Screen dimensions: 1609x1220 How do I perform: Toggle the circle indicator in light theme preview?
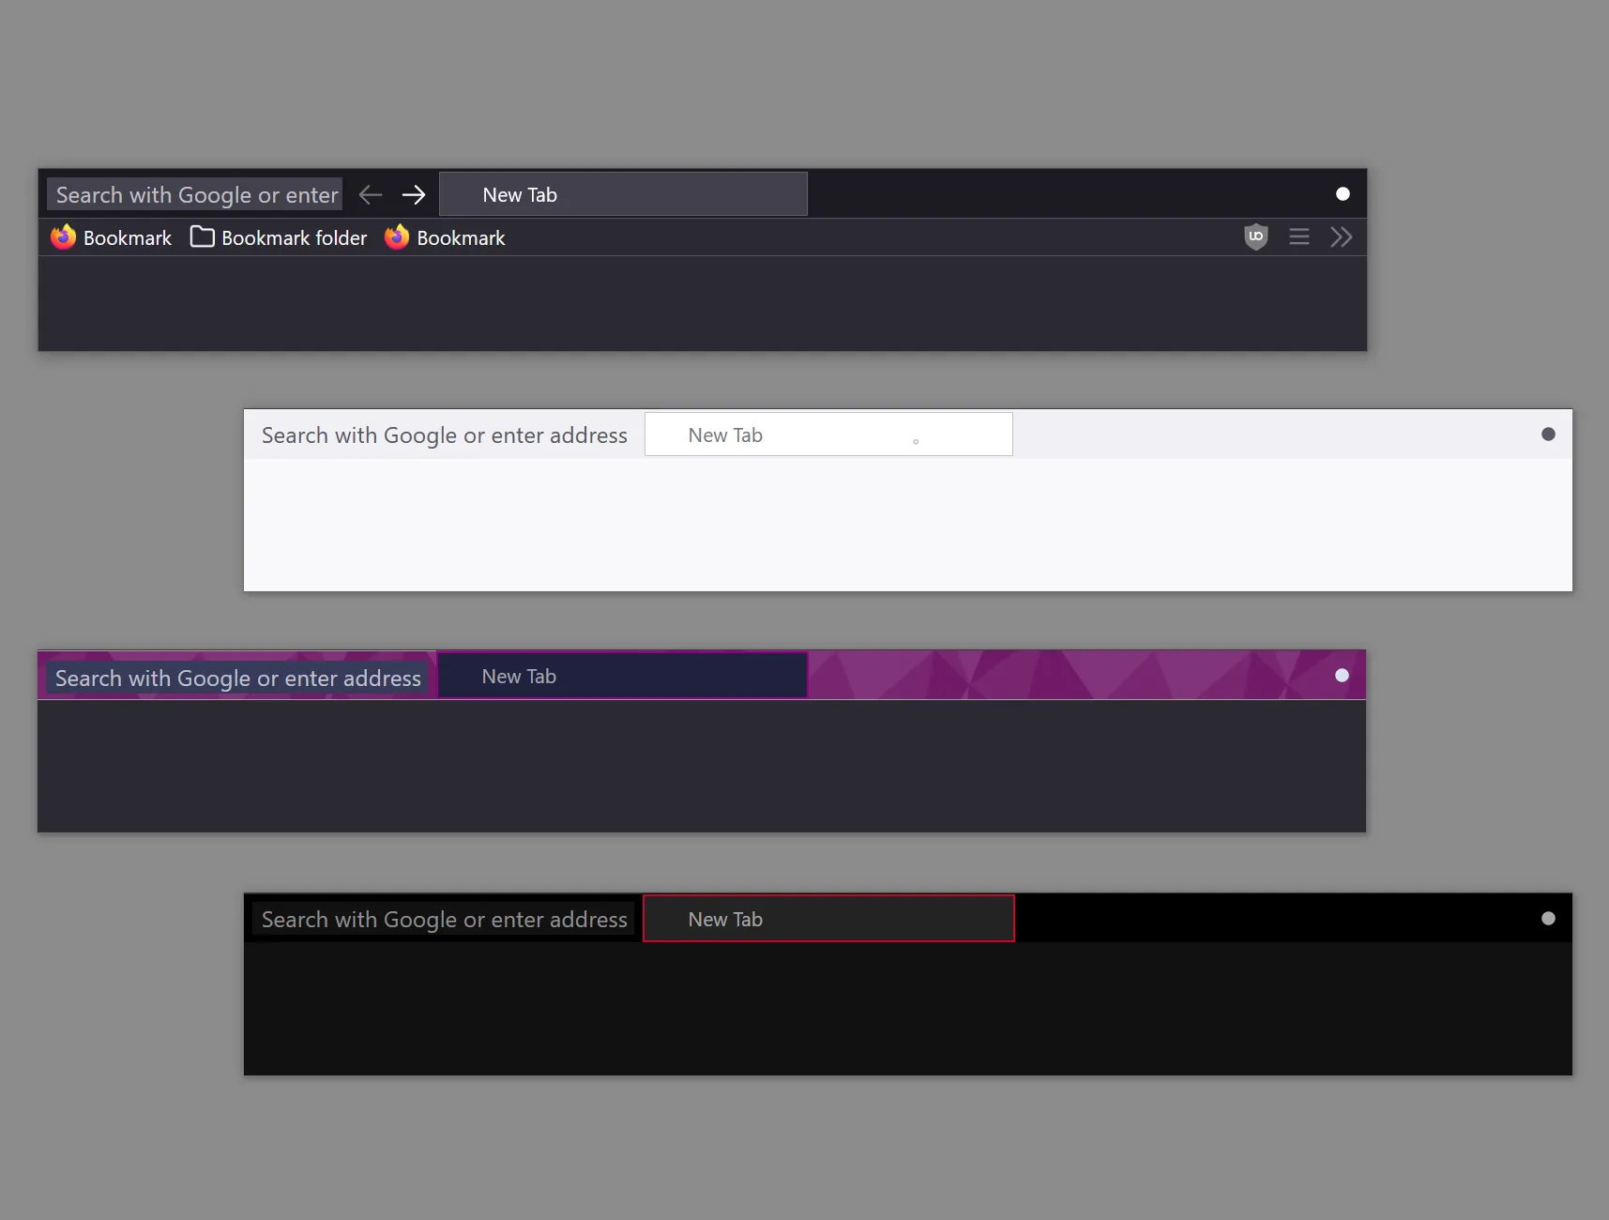[1547, 434]
